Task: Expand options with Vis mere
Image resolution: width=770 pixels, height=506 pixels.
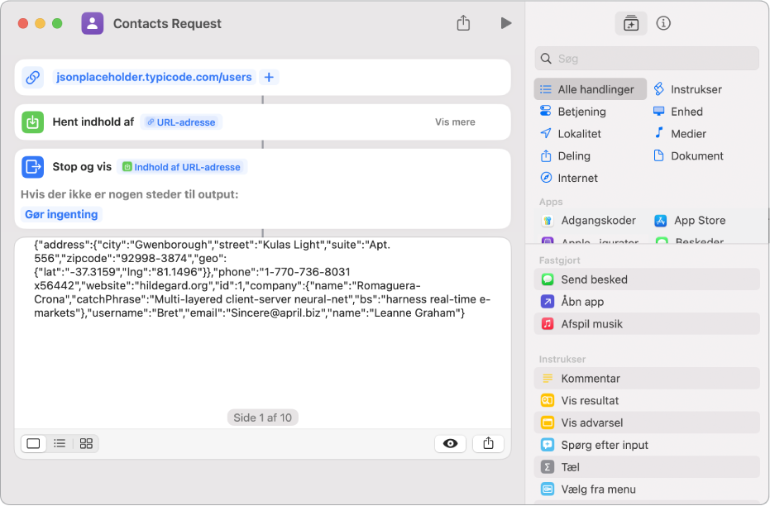Action: click(455, 122)
